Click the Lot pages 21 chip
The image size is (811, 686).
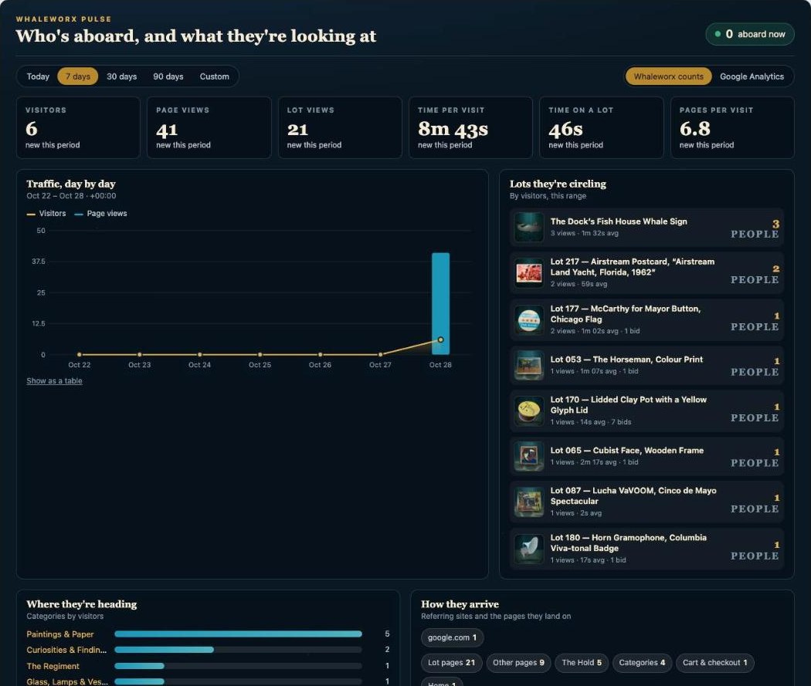point(451,662)
